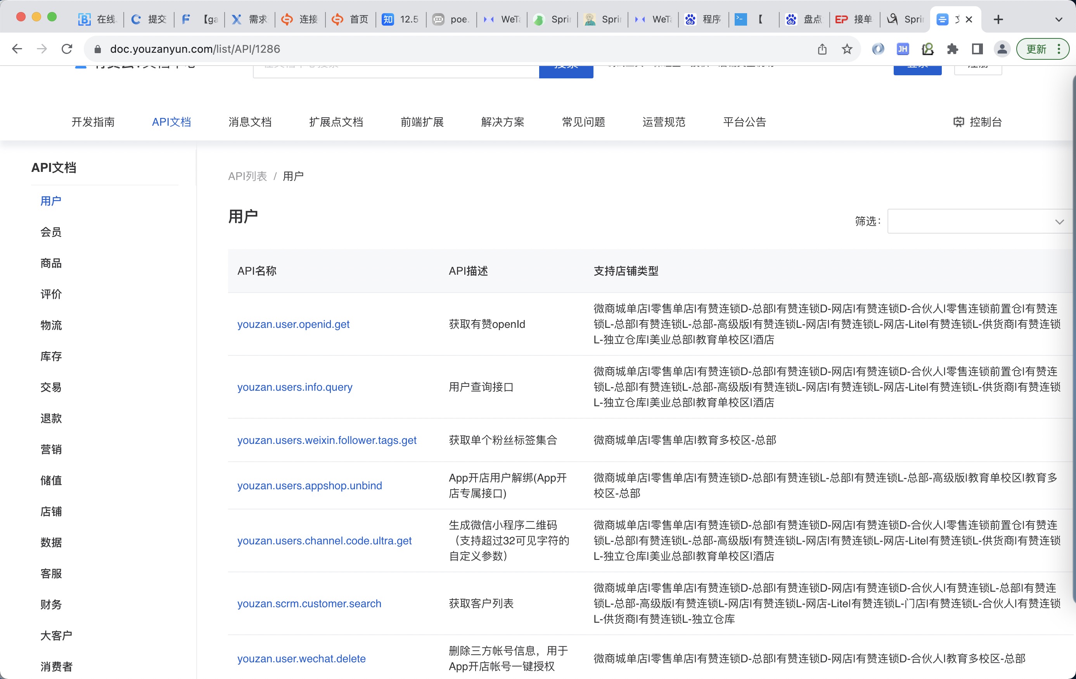Select 储值 in the API sidebar
Image resolution: width=1076 pixels, height=679 pixels.
tap(51, 480)
